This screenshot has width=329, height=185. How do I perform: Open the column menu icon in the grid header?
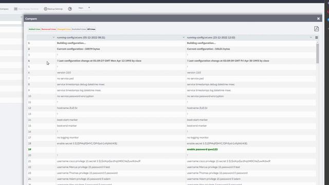317,38
